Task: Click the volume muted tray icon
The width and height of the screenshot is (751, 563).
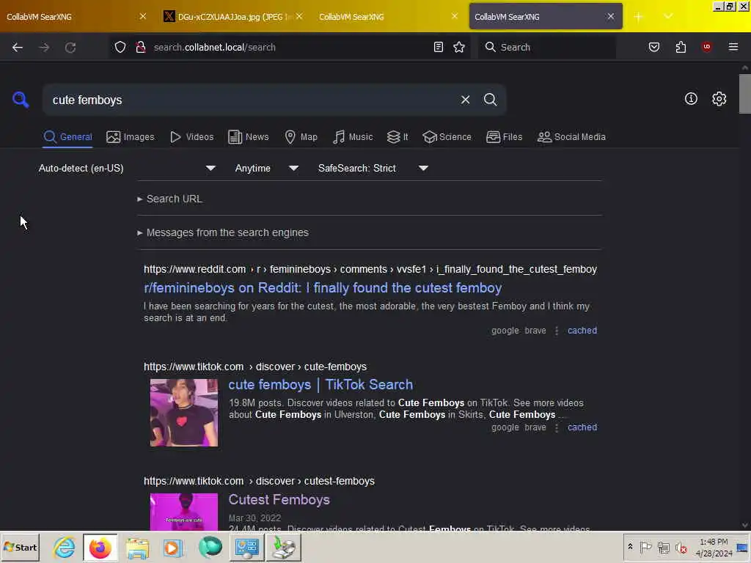Action: [681, 547]
